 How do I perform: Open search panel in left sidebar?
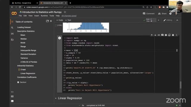tap(12, 28)
